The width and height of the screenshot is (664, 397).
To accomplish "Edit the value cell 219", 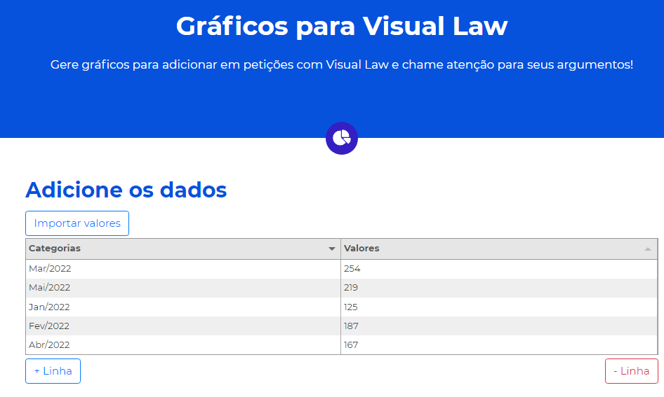I will (499, 288).
